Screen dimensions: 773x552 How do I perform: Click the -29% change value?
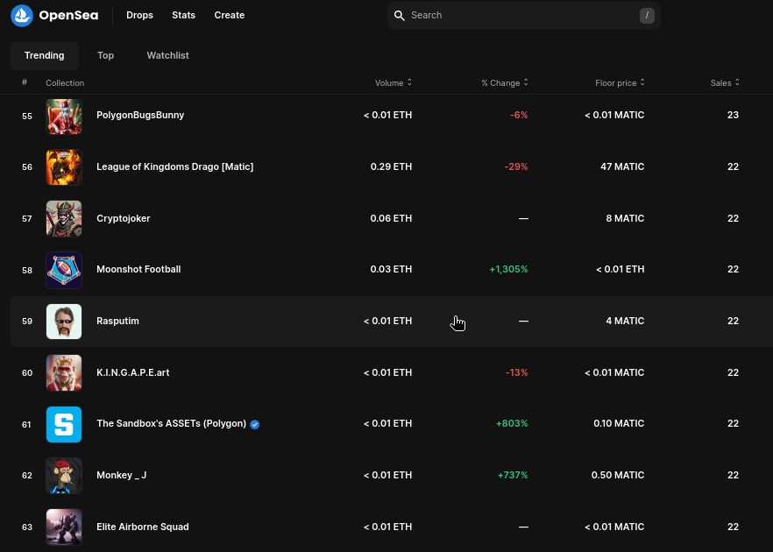516,166
